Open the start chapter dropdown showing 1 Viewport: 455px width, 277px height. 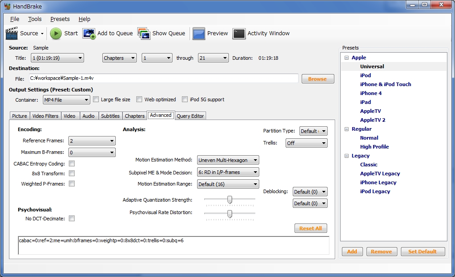[x=157, y=58]
